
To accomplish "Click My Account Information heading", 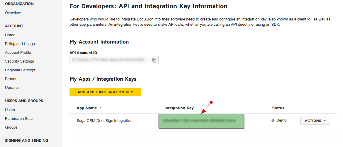I will pos(99,42).
